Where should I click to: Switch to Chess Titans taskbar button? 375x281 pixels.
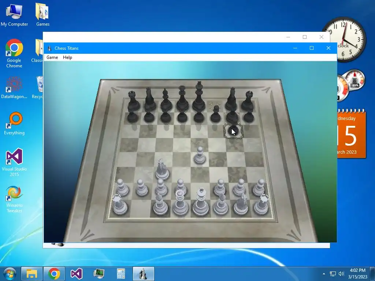pyautogui.click(x=143, y=274)
